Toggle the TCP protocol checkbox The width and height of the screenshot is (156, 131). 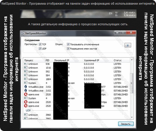pyautogui.click(x=40, y=44)
